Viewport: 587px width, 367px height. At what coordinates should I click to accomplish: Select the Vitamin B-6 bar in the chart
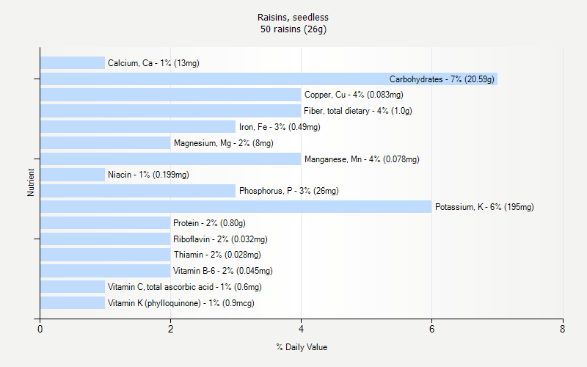(x=105, y=271)
